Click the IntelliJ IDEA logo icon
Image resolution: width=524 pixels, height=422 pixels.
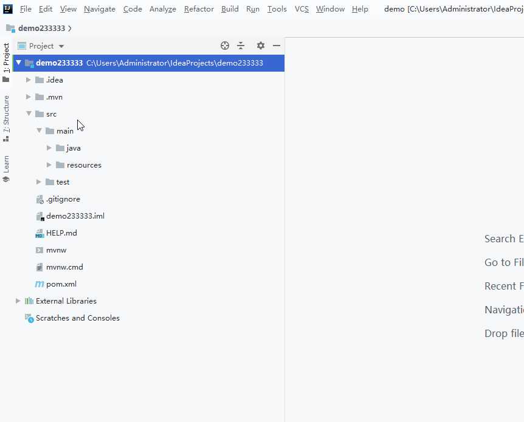(x=8, y=9)
